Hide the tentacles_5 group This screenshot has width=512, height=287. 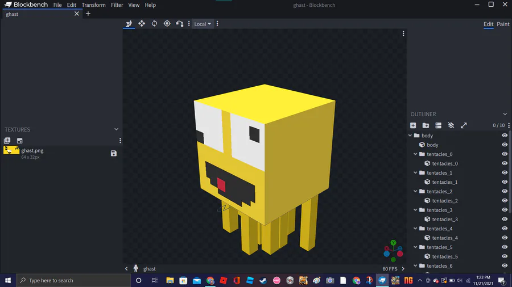(x=505, y=247)
